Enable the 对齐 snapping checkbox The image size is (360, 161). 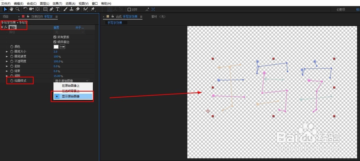pos(129,9)
